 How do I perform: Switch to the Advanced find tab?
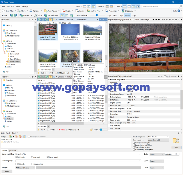(13, 151)
